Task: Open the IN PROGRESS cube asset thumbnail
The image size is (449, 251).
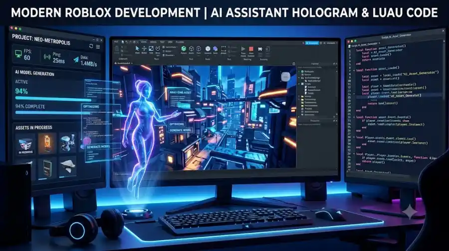Action: click(x=25, y=145)
